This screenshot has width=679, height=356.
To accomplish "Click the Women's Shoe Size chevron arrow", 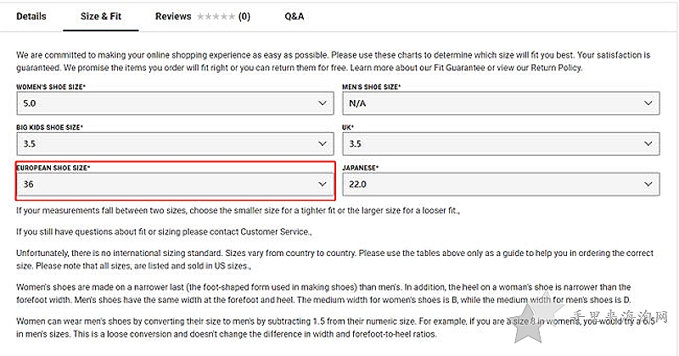I will [x=323, y=103].
